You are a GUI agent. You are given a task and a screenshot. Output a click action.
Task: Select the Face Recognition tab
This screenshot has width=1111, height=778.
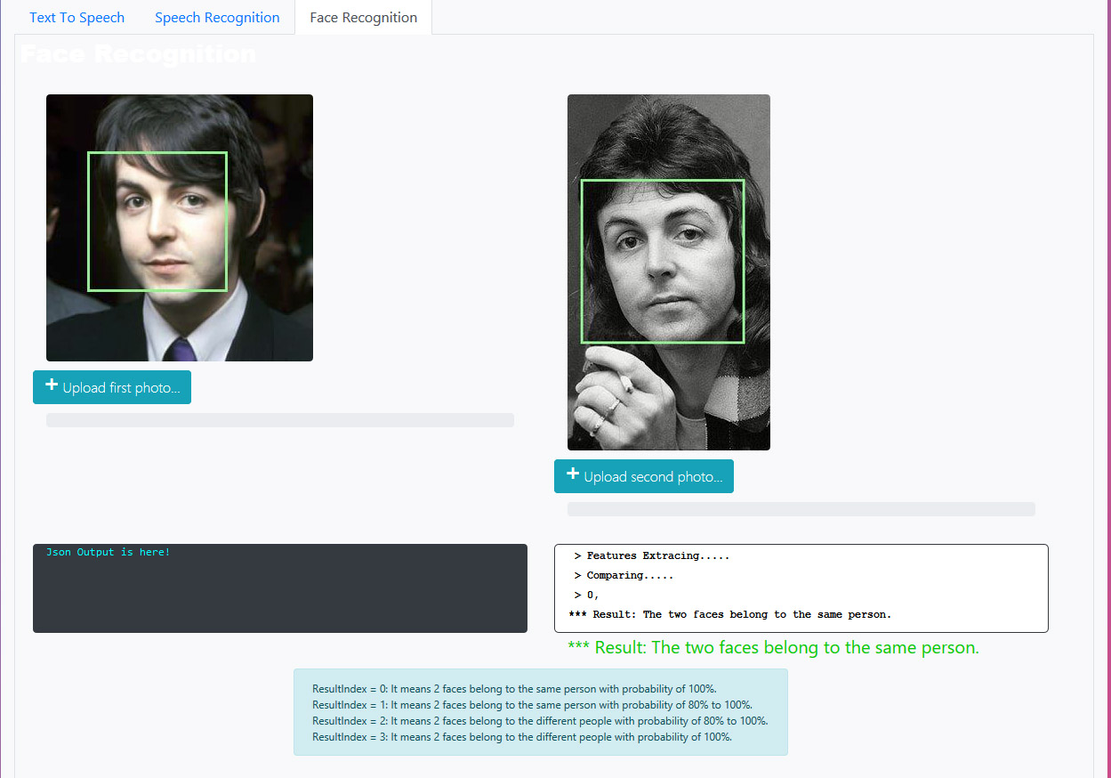[x=363, y=18]
